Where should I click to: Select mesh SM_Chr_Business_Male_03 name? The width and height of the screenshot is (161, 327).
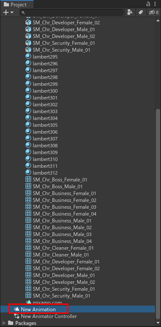point(62,234)
